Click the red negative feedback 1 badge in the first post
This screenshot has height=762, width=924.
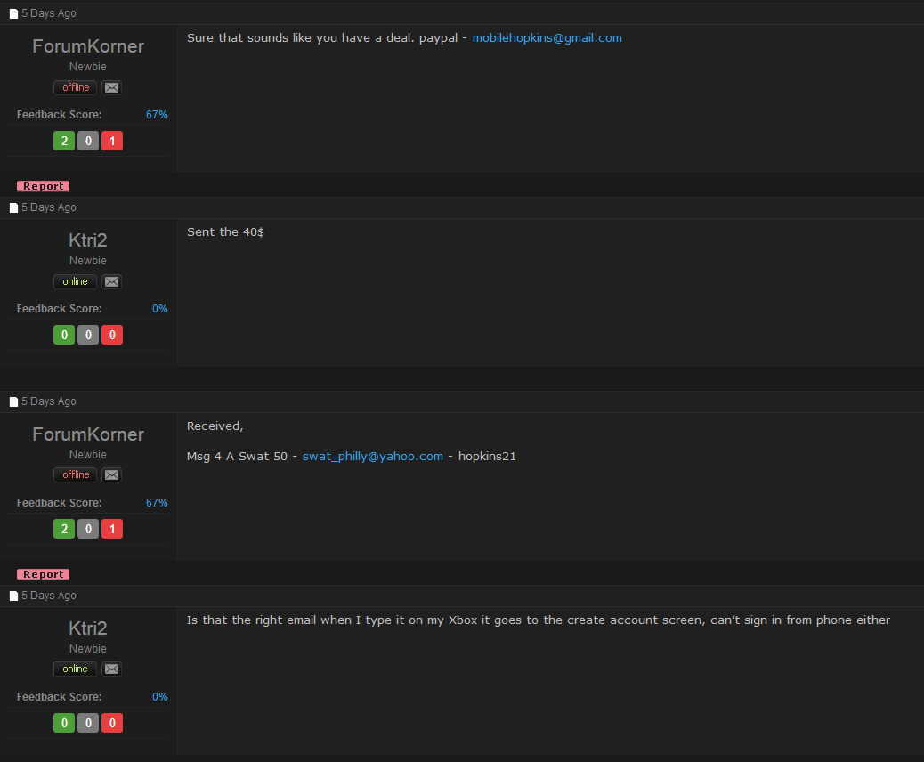tap(112, 141)
